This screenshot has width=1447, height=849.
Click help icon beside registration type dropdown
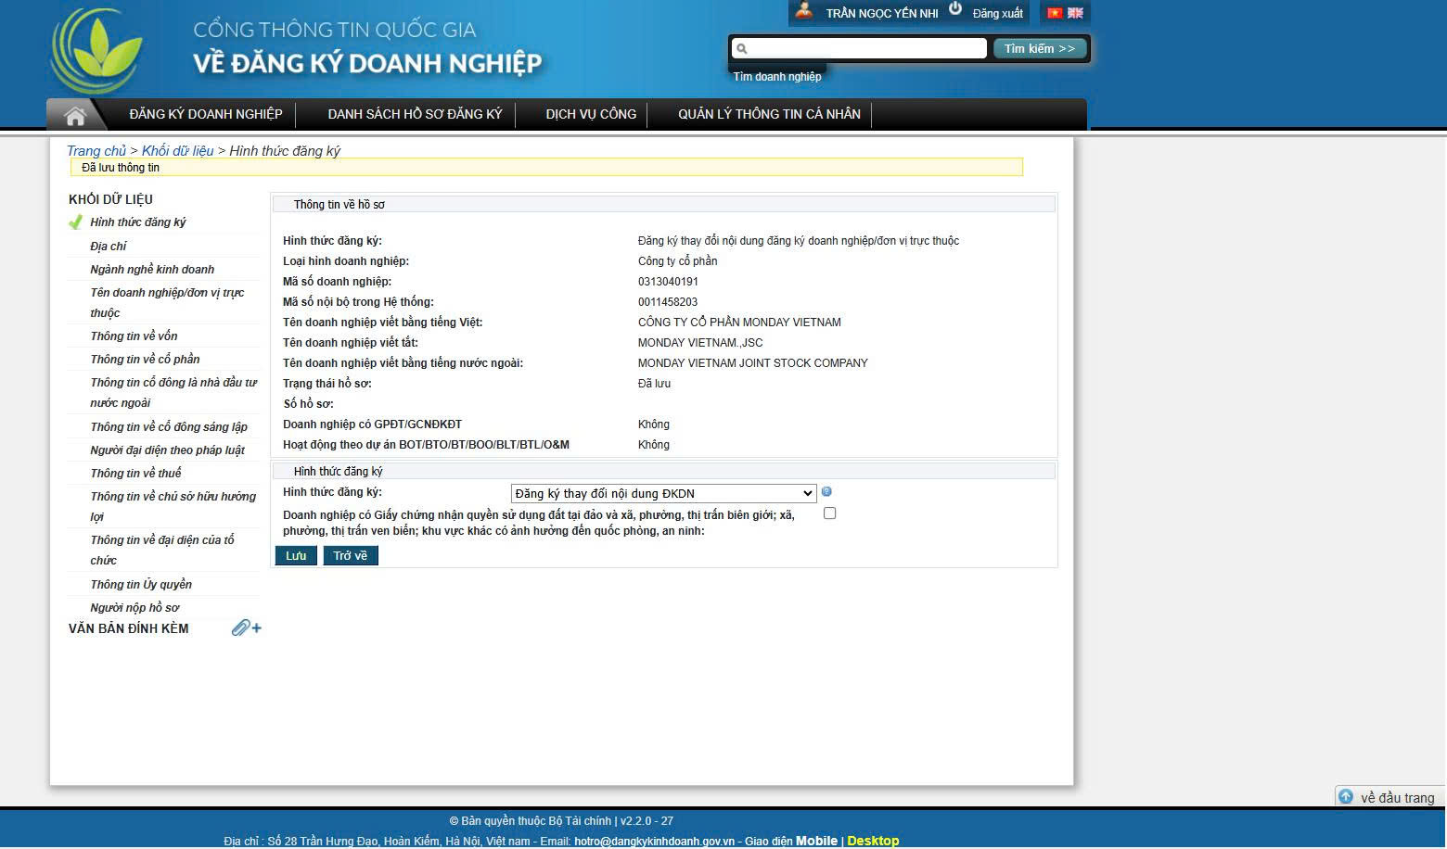(826, 492)
